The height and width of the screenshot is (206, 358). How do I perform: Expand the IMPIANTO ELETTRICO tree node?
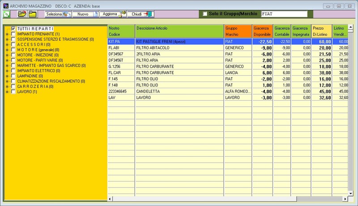7,71
